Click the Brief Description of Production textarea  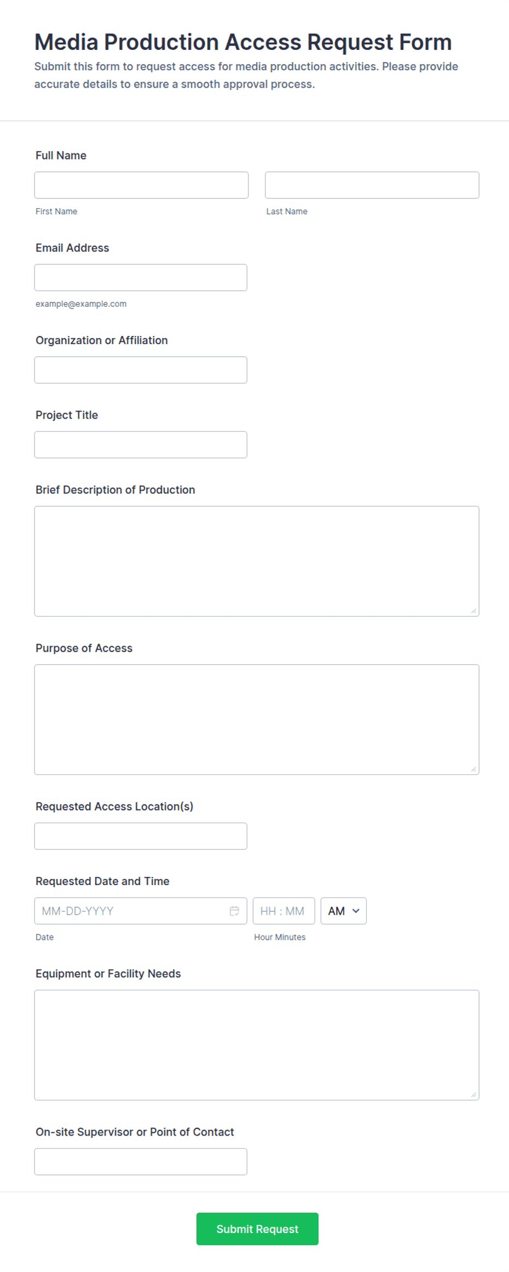257,561
